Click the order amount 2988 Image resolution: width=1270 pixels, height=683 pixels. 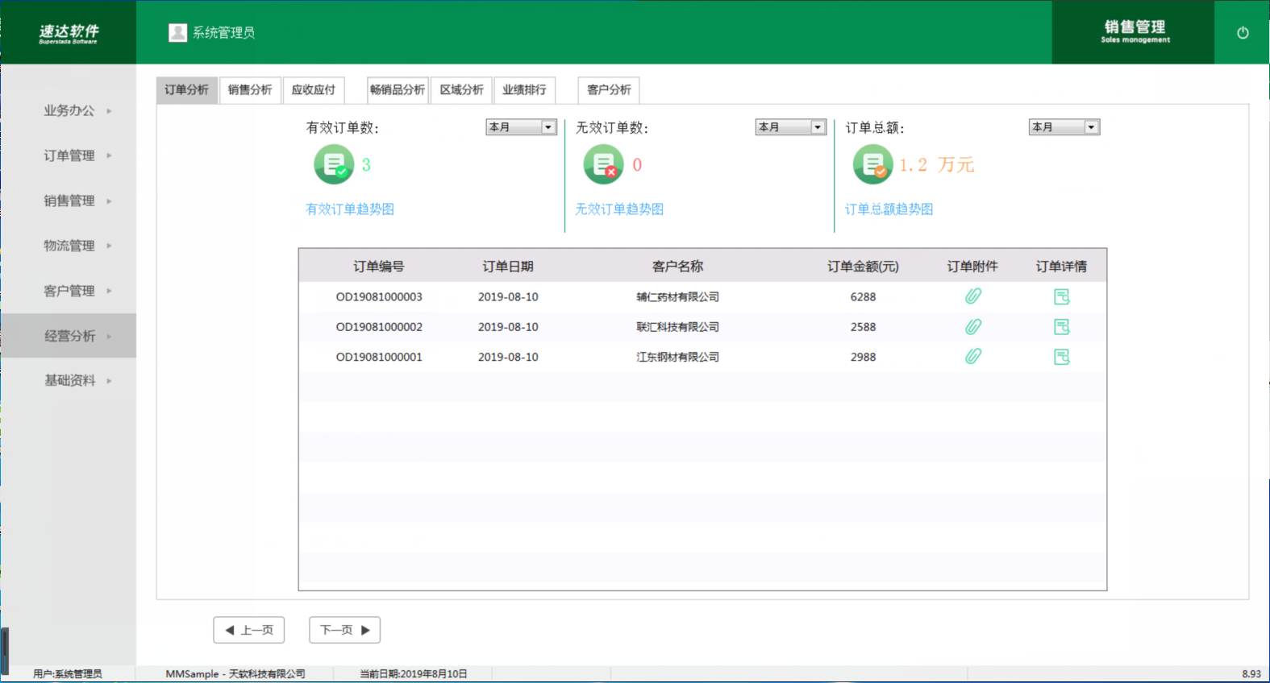coord(863,357)
